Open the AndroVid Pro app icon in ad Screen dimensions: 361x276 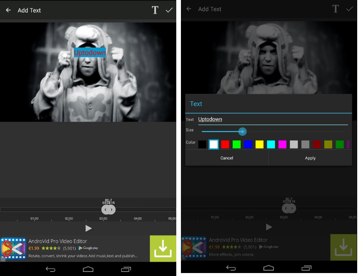pos(14,248)
